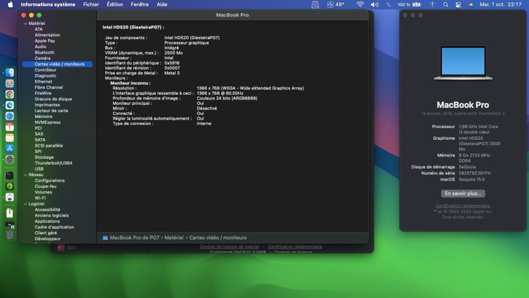Collapse the Matériel section
The height and width of the screenshot is (298, 529).
pyautogui.click(x=25, y=24)
